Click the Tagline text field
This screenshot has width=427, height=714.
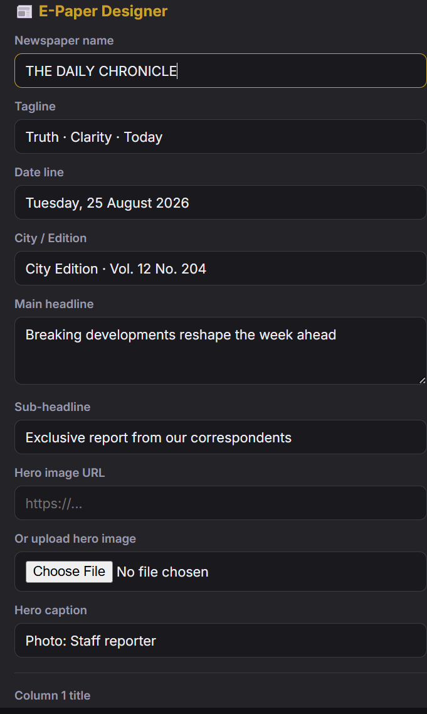point(220,137)
